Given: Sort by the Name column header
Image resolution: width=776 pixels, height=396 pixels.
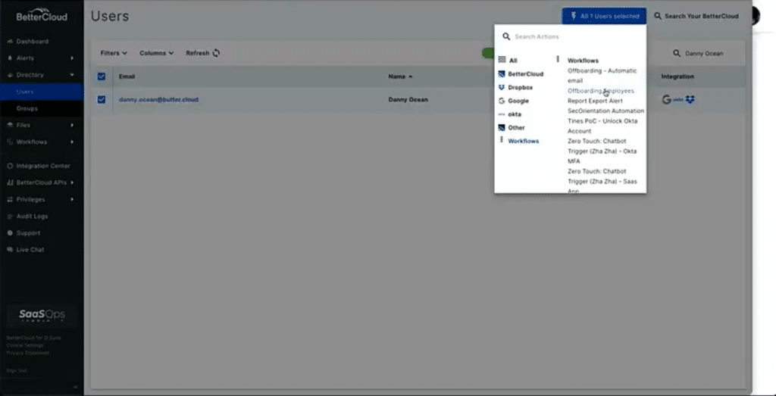Looking at the screenshot, I should point(400,76).
